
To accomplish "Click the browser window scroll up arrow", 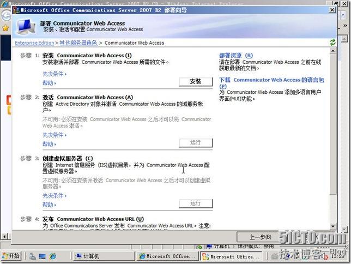I will click(344, 39).
